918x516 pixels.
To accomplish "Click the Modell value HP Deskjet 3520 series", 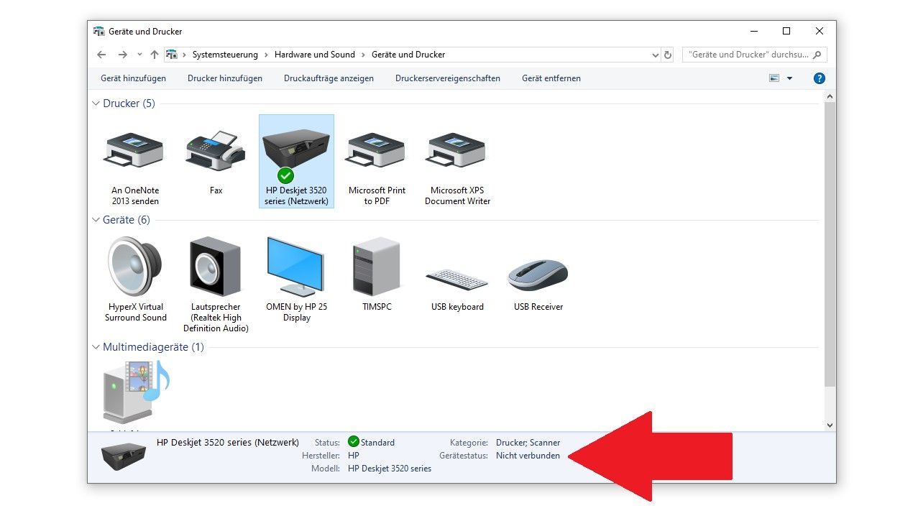I will pyautogui.click(x=390, y=469).
